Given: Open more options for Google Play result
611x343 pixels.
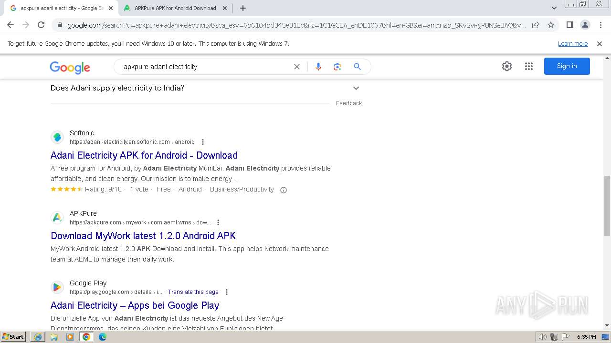Looking at the screenshot, I should click(227, 292).
